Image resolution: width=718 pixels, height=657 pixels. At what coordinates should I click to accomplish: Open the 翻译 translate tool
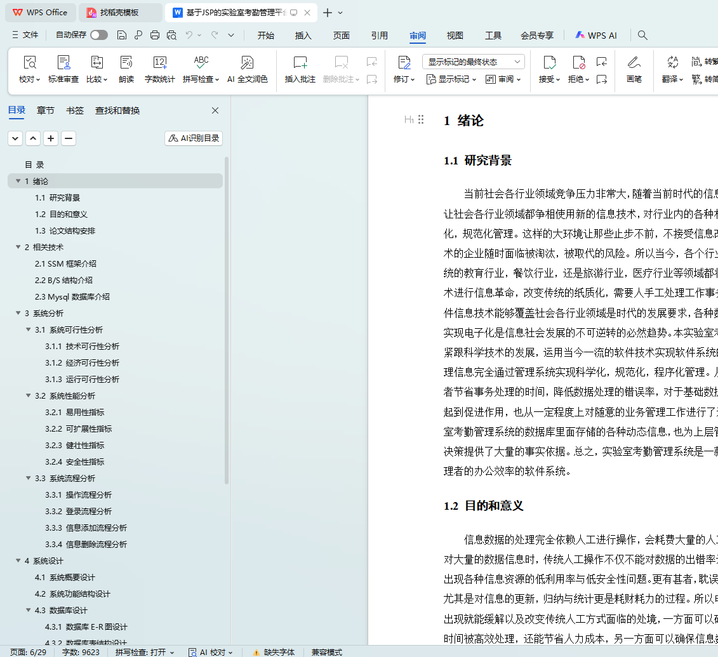pos(672,69)
